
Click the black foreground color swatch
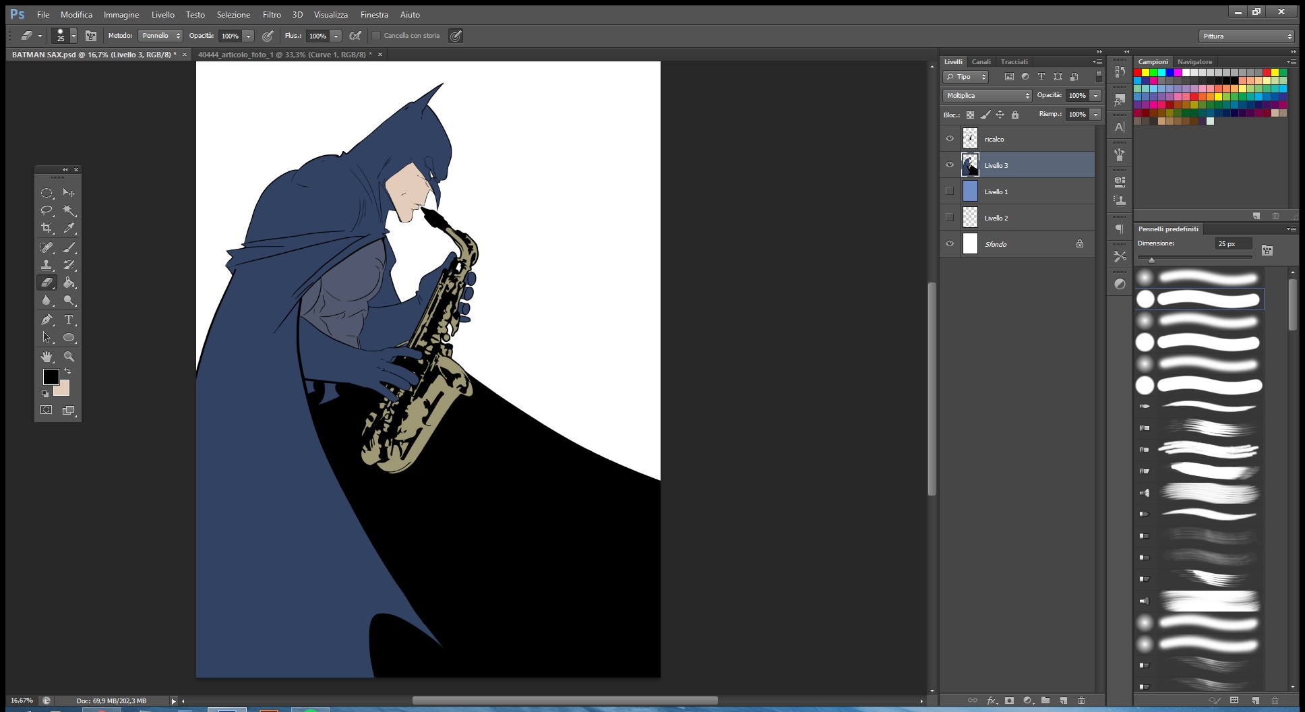(x=51, y=377)
